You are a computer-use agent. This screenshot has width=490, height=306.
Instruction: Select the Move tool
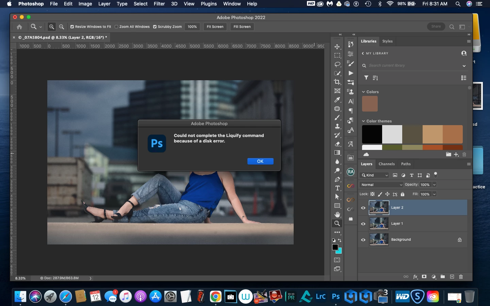tap(337, 47)
